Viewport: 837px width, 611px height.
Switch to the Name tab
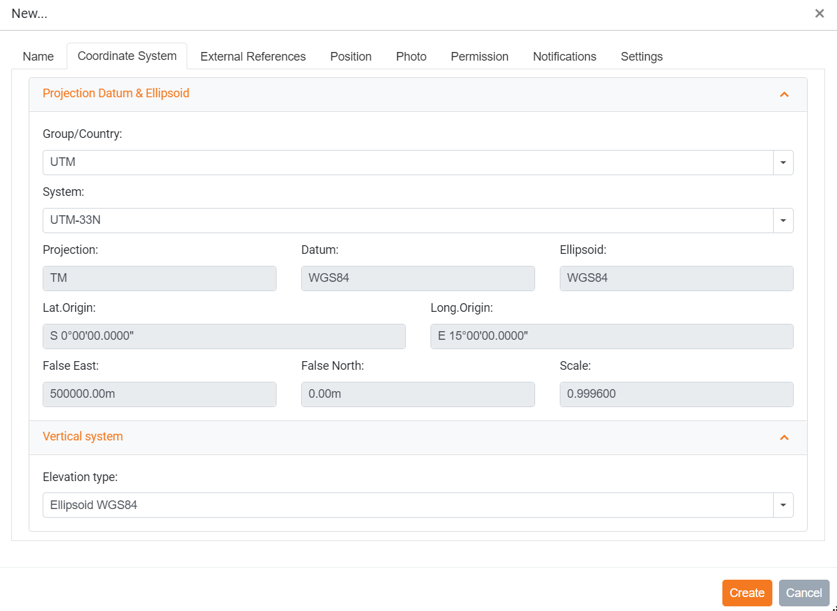point(38,57)
